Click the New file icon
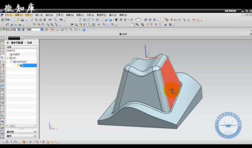Image resolution: width=252 pixels, height=148 pixels. click(x=14, y=20)
